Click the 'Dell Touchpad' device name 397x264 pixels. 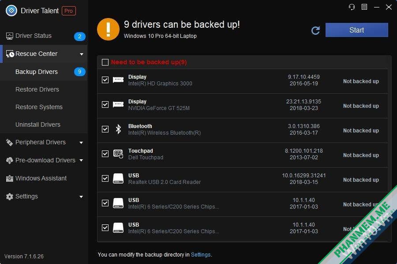tap(146, 158)
